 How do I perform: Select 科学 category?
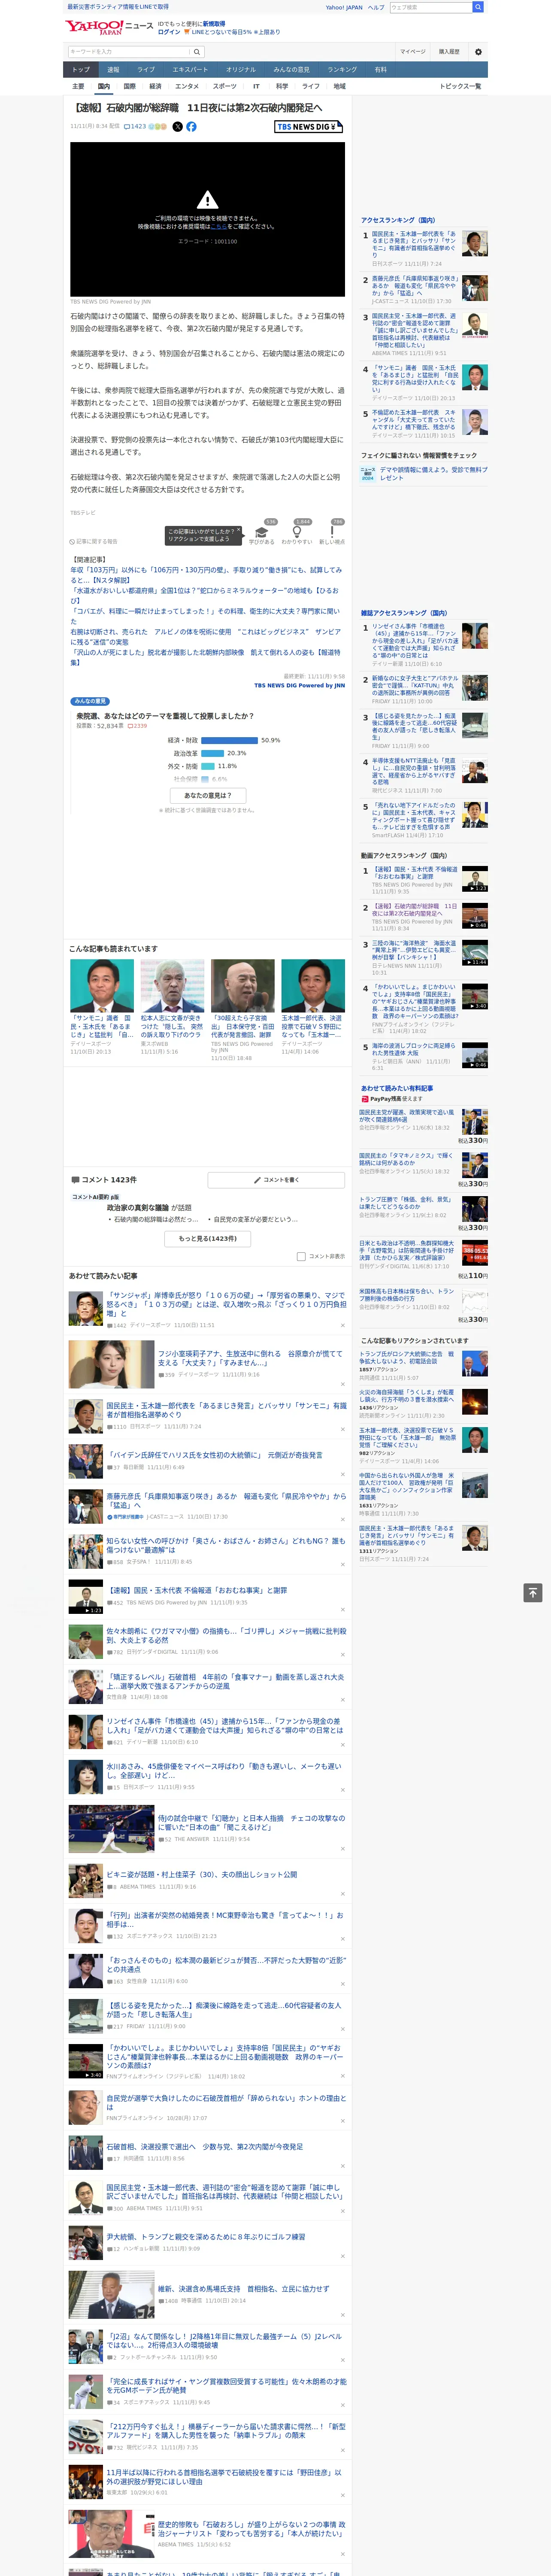pyautogui.click(x=282, y=86)
